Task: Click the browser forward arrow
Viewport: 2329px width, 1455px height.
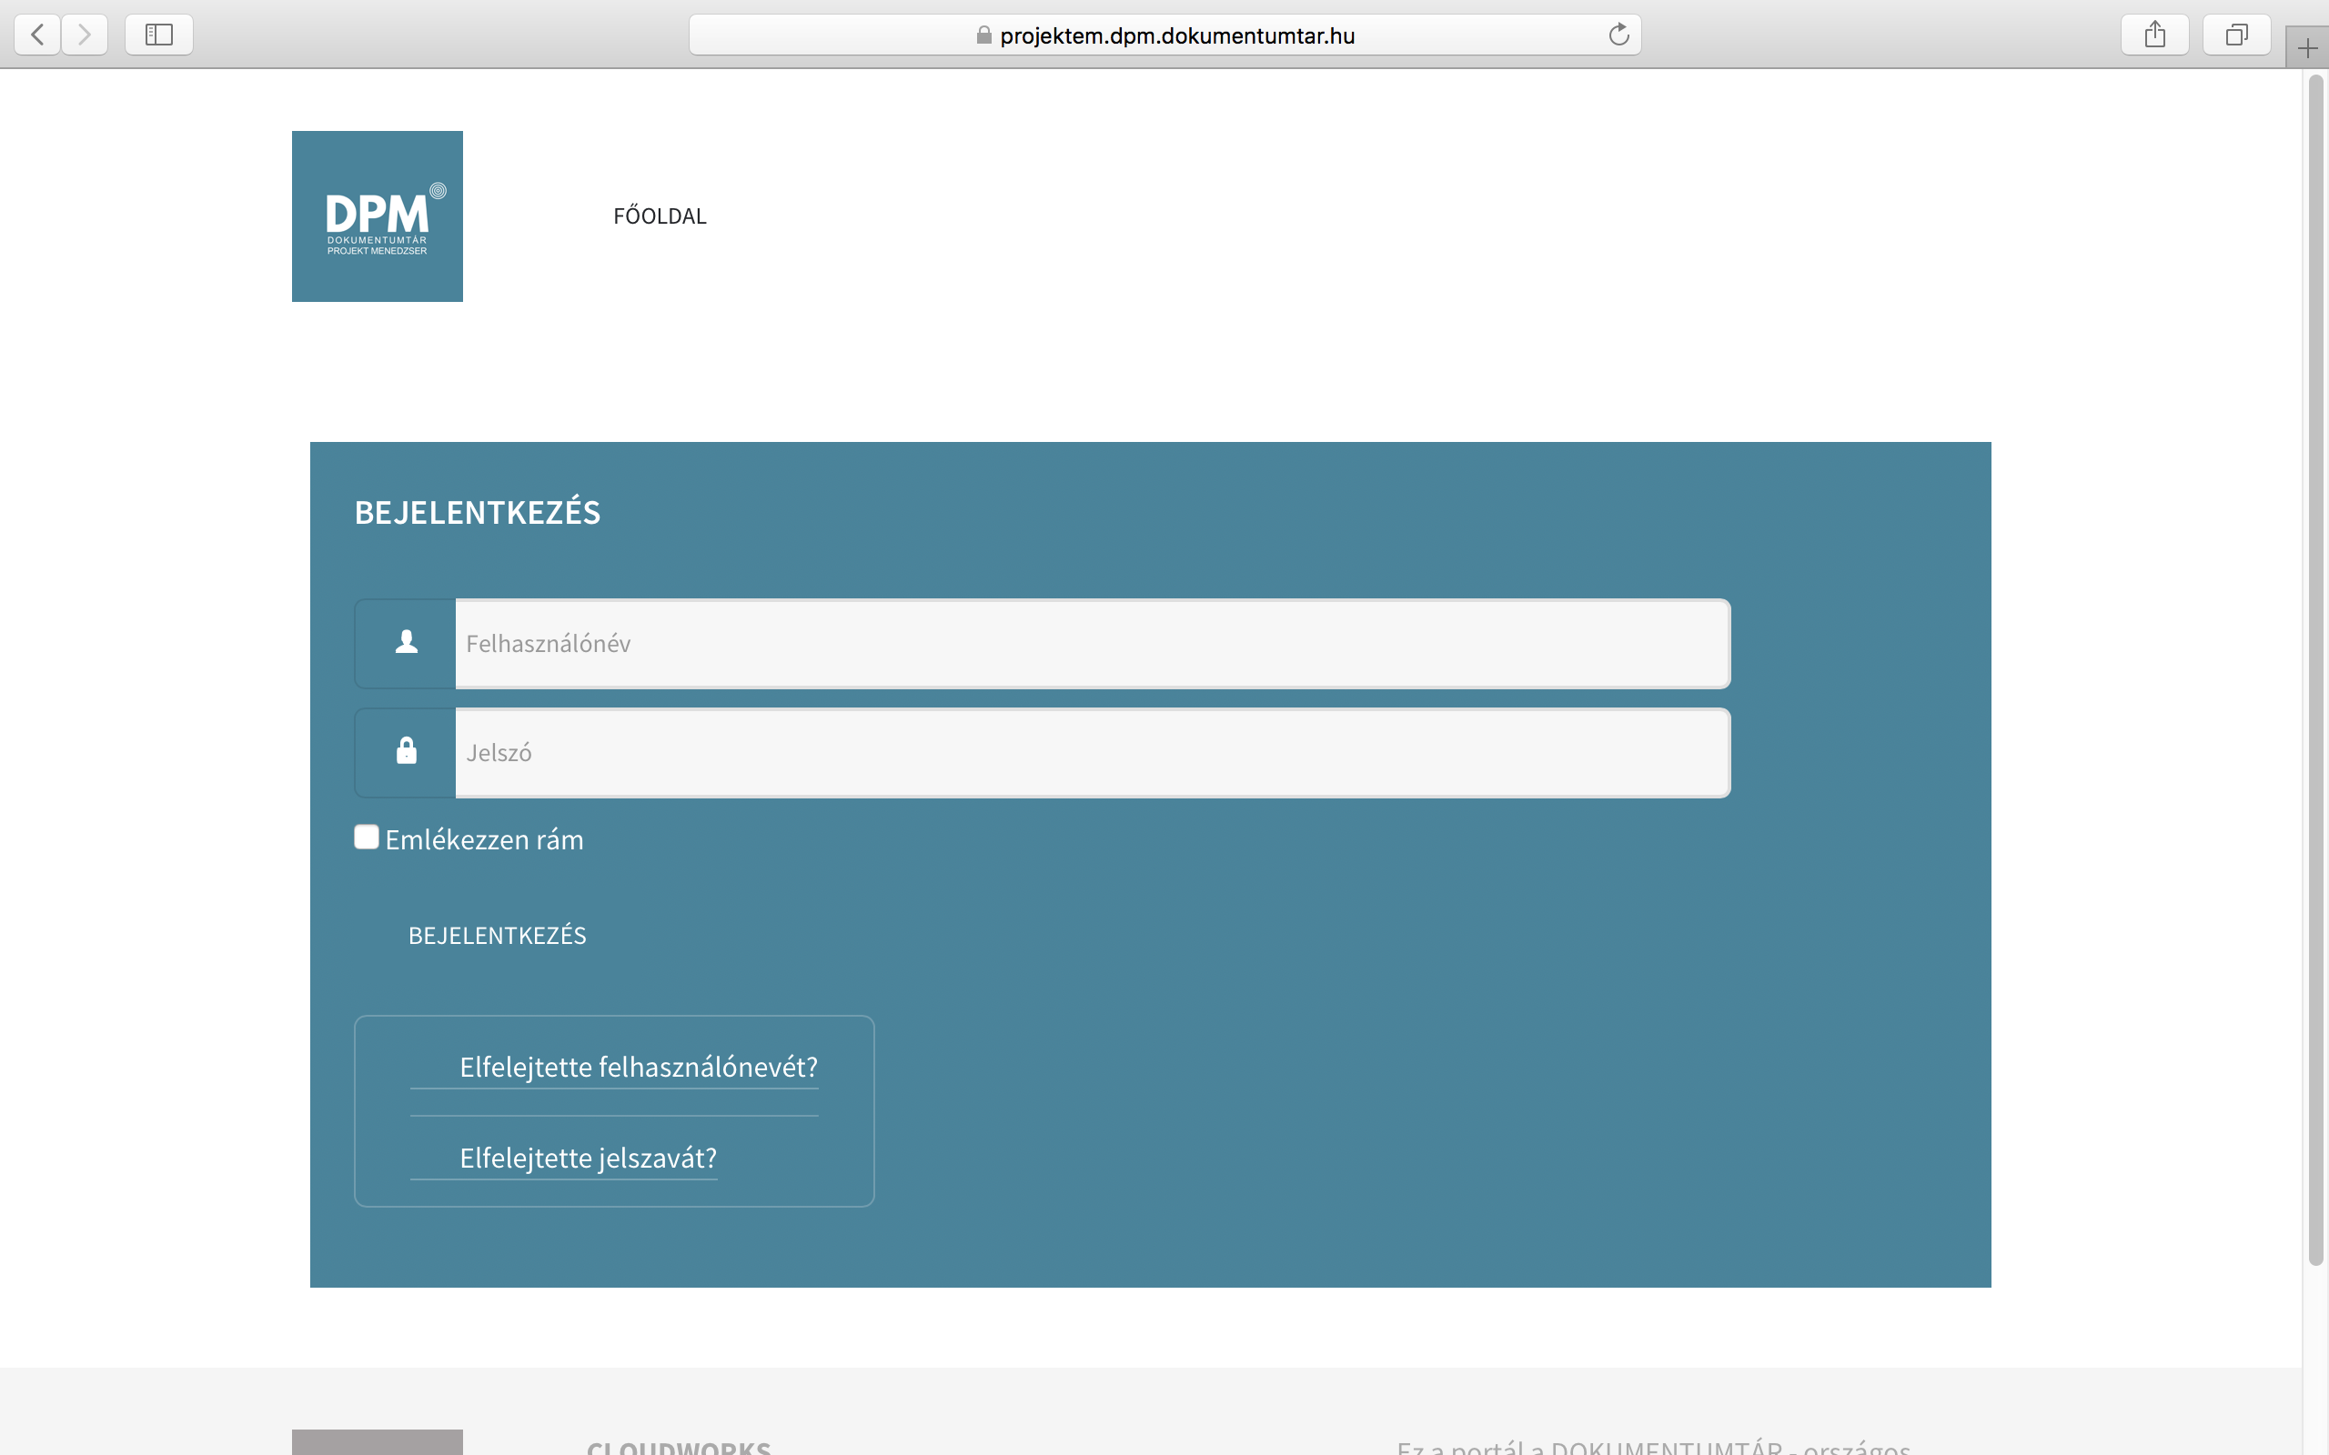Action: pyautogui.click(x=85, y=35)
